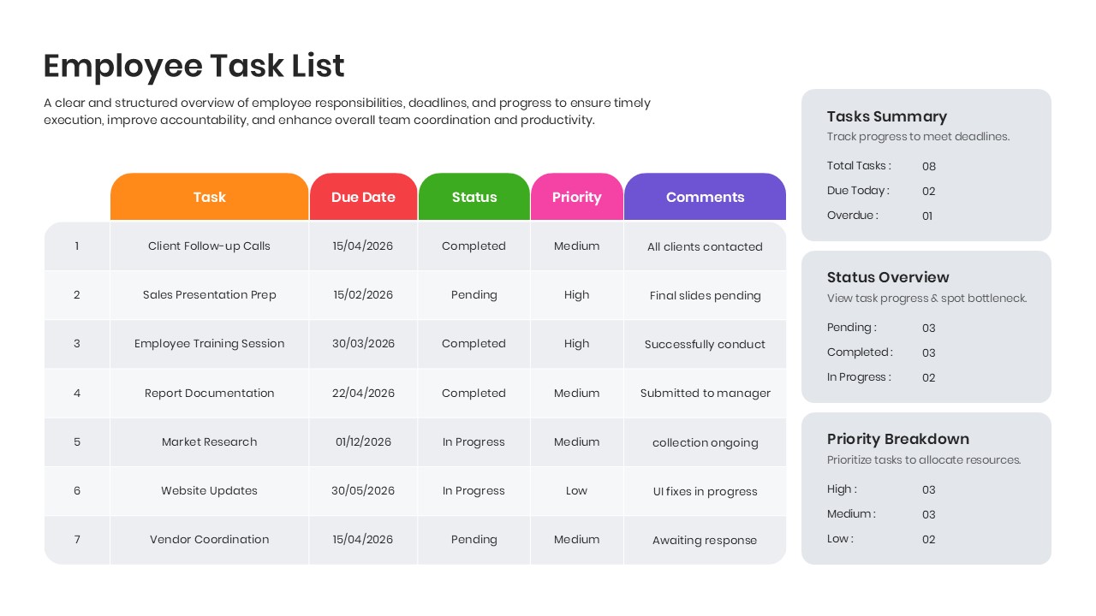Click the "Status Overview" heading
The image size is (1096, 616).
pyautogui.click(x=888, y=277)
